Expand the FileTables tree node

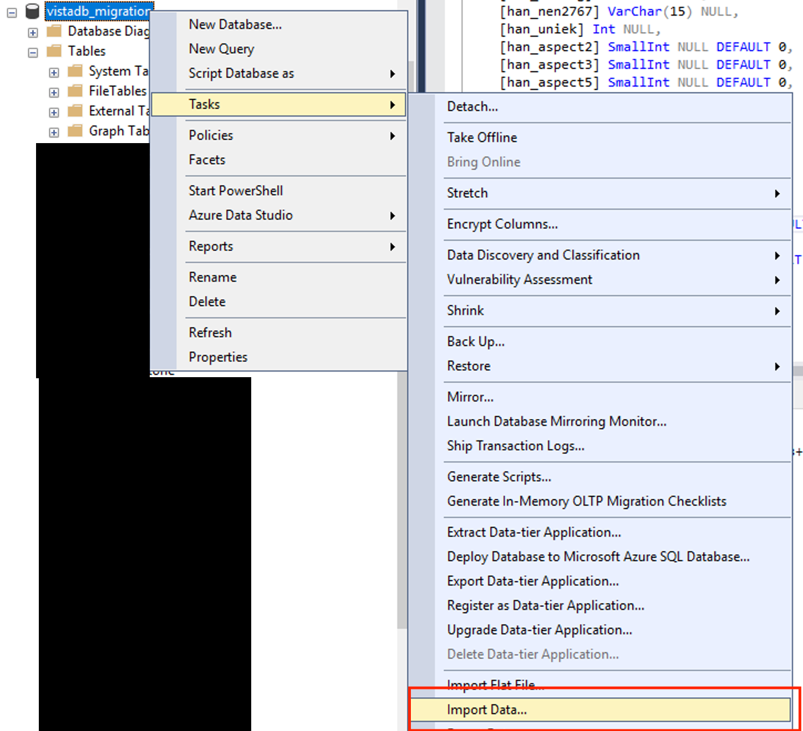click(x=53, y=92)
